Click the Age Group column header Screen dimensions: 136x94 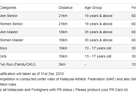coord(93,8)
